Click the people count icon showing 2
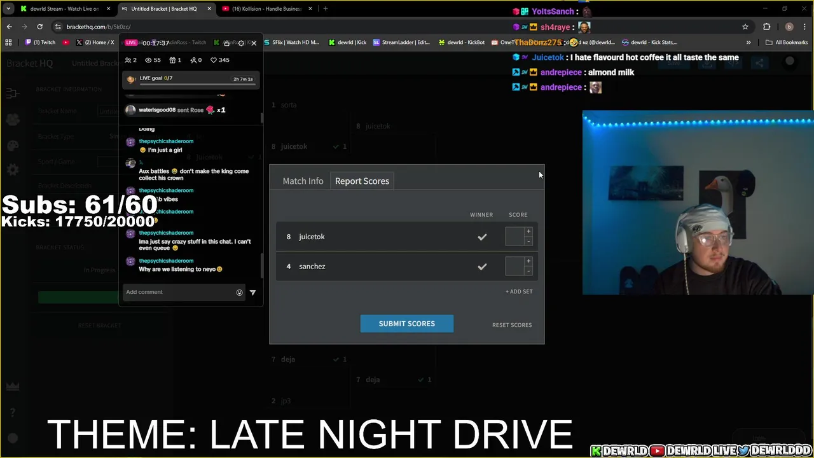 [128, 60]
